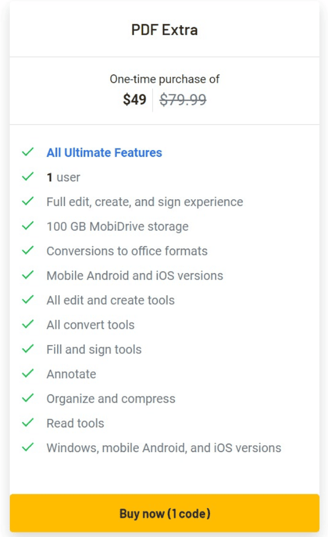This screenshot has width=328, height=537.
Task: Click the Buy now (1 code) button
Action: [x=165, y=513]
